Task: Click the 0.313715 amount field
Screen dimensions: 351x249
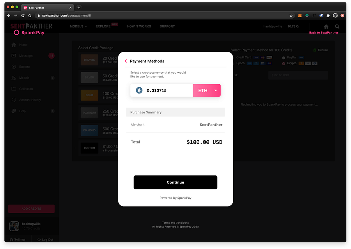Action: click(161, 90)
